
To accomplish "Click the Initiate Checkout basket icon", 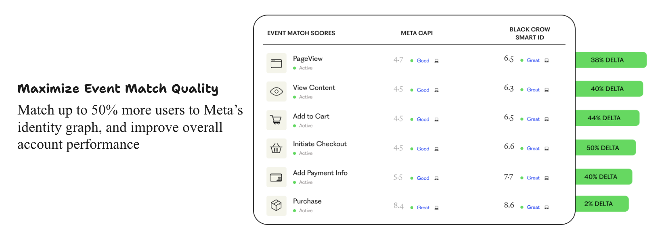I will pos(276,148).
